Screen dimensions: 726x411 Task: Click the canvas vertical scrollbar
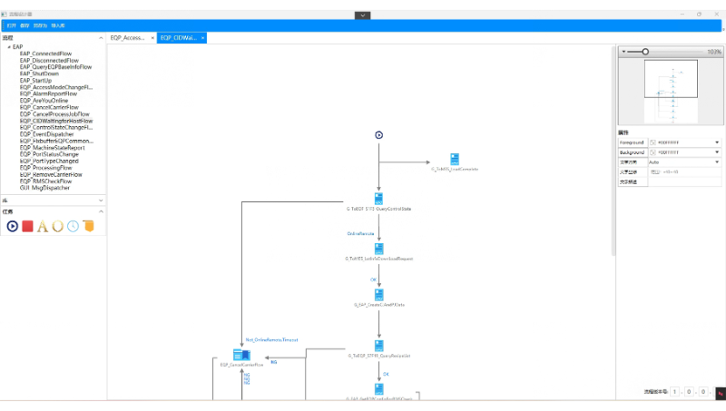pos(613,151)
